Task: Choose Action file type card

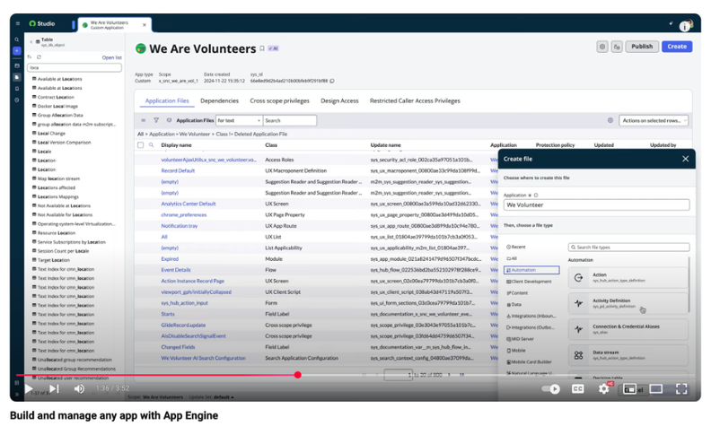Action: pos(628,277)
